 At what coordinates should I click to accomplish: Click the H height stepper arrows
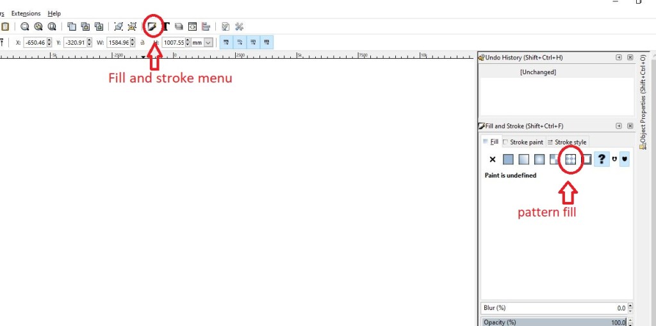point(188,43)
